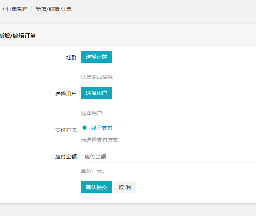Click the 应付金额 field label
This screenshot has width=256, height=216.
(x=66, y=157)
